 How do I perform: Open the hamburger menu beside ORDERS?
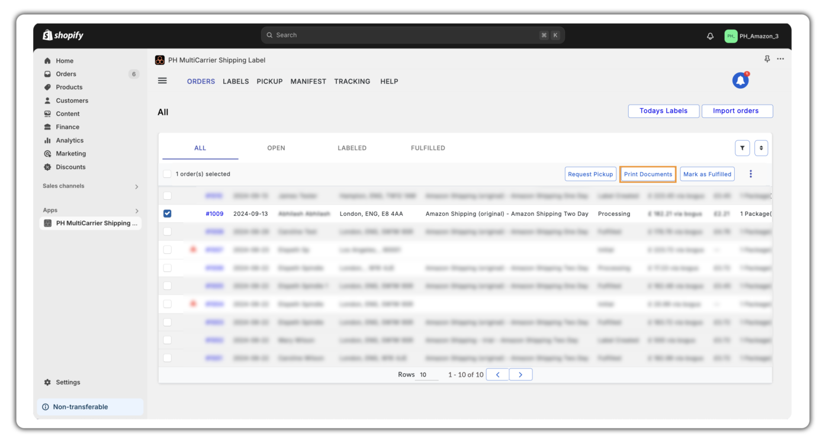[162, 81]
